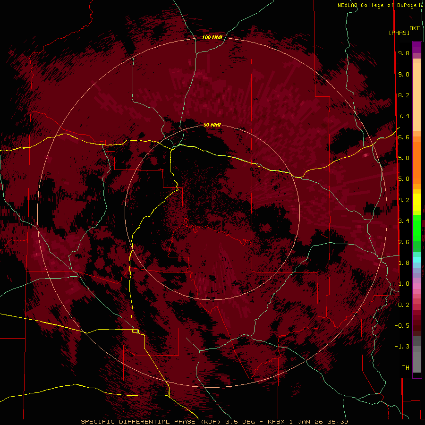The image size is (425, 425).
Task: Click the [PHAS] legend heading
Action: 399,33
